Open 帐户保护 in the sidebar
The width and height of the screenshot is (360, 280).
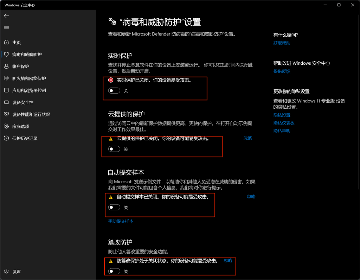point(21,66)
